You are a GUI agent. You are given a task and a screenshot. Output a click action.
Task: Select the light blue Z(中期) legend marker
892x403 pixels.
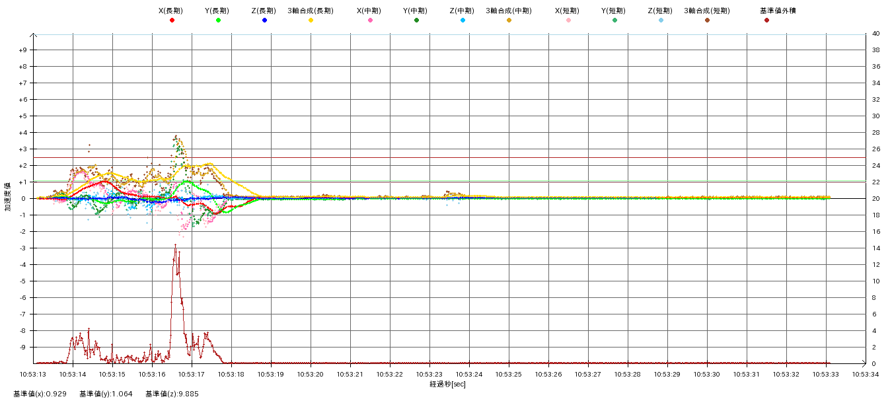463,20
